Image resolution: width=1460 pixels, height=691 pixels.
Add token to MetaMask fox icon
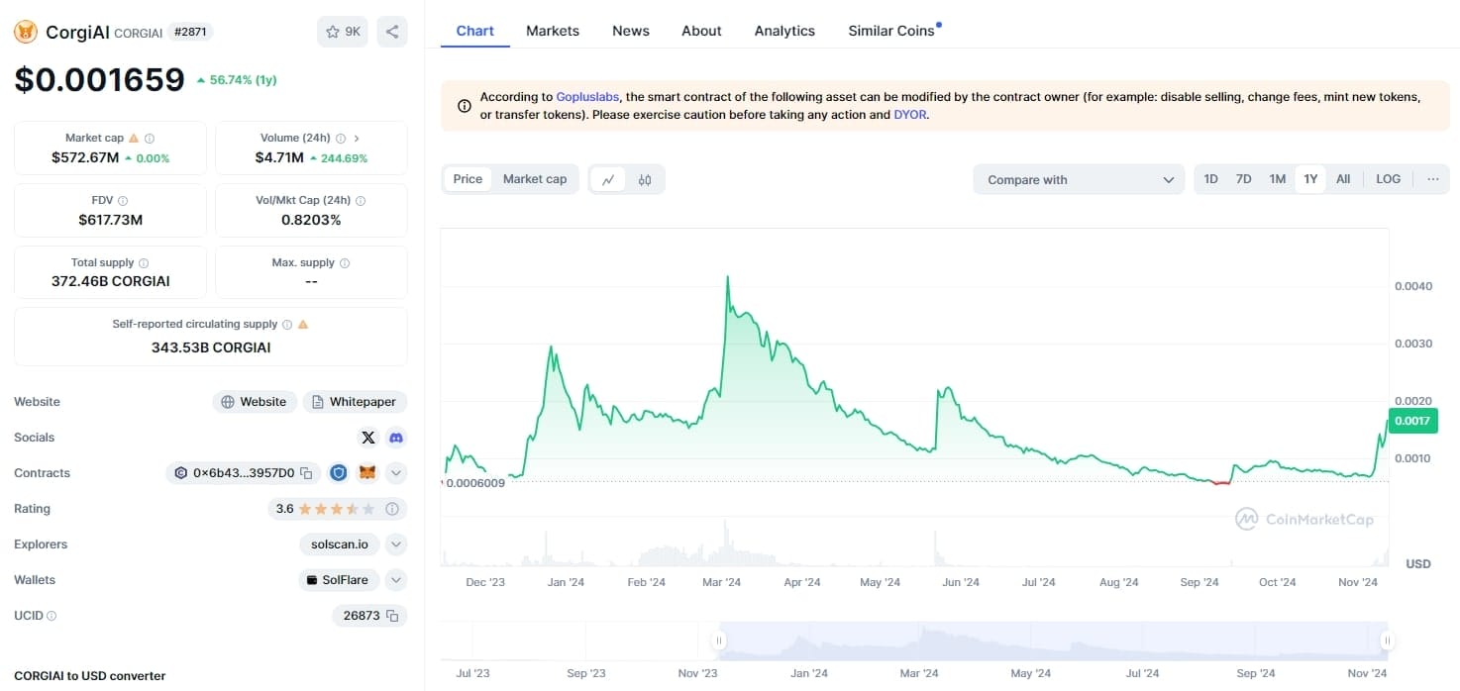[367, 473]
